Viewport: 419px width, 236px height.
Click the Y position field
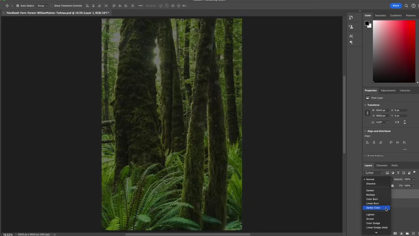coord(401,116)
